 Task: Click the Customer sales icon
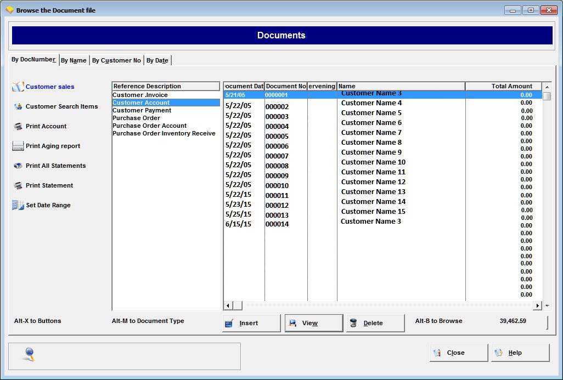point(18,87)
